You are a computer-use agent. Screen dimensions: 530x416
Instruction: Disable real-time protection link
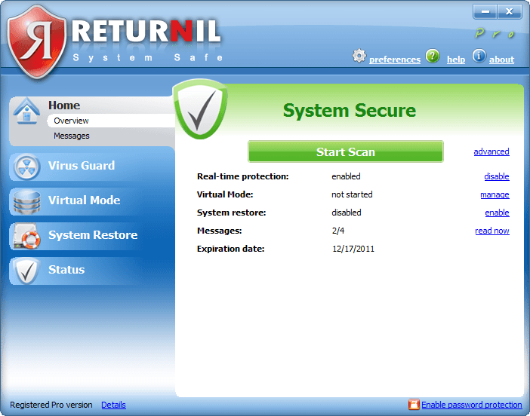497,176
